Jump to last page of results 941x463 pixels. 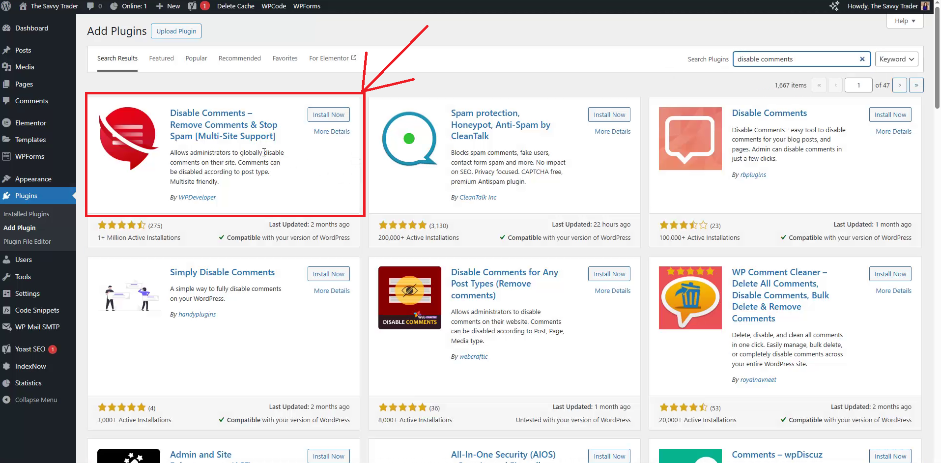[916, 85]
